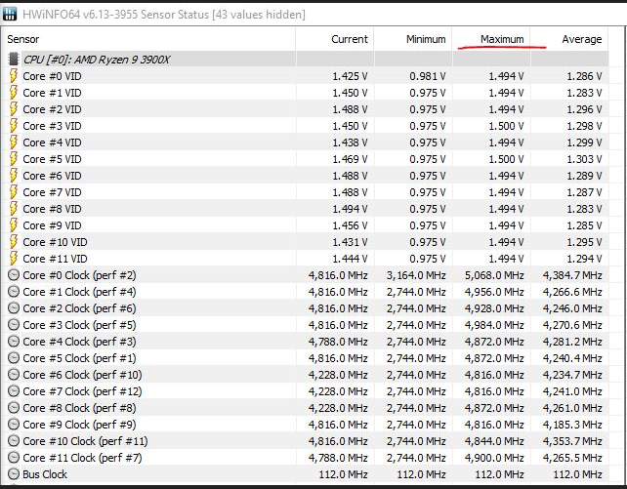Click the 3,164.0 MHz minimum value
627x489 pixels.
(416, 275)
